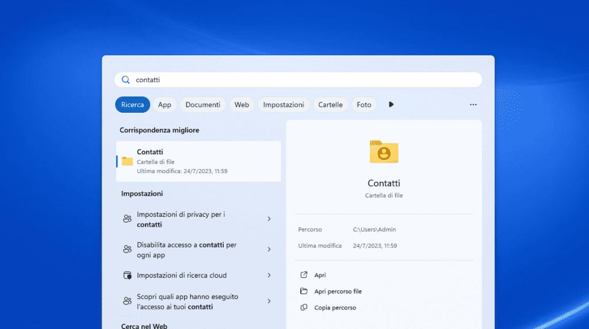This screenshot has width=589, height=329.
Task: Switch to the App filter tab
Action: (x=165, y=105)
